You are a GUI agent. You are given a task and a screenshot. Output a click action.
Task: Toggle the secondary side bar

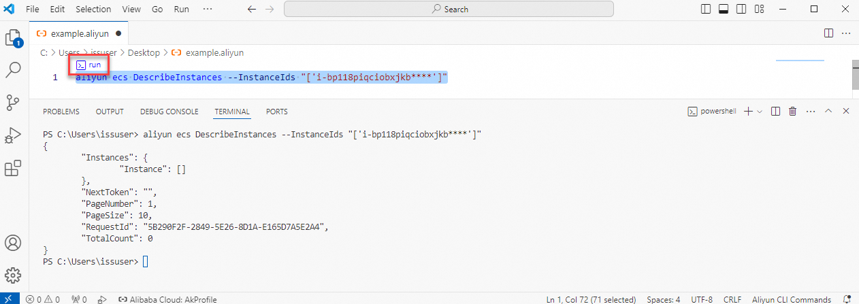click(740, 10)
